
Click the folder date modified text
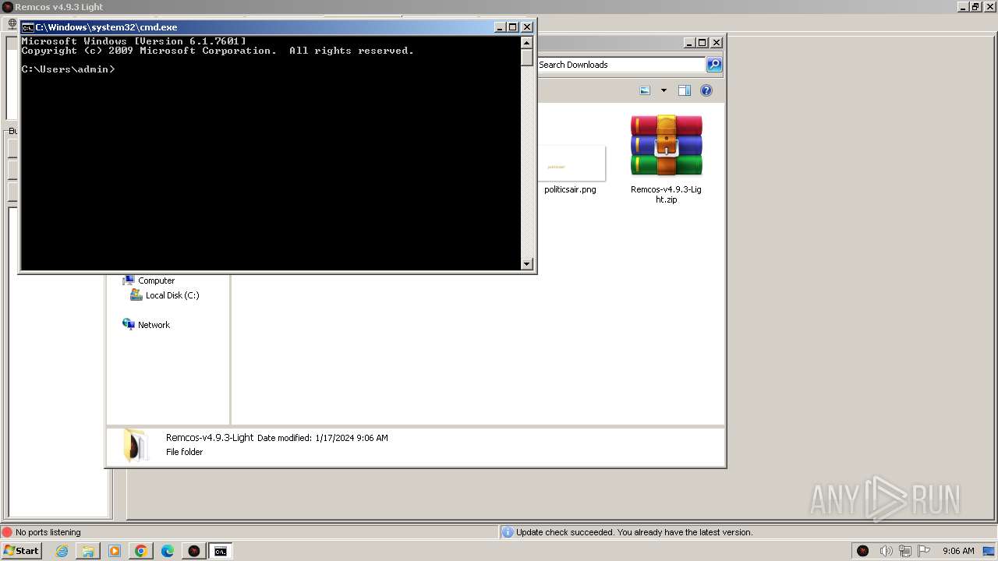tap(323, 438)
